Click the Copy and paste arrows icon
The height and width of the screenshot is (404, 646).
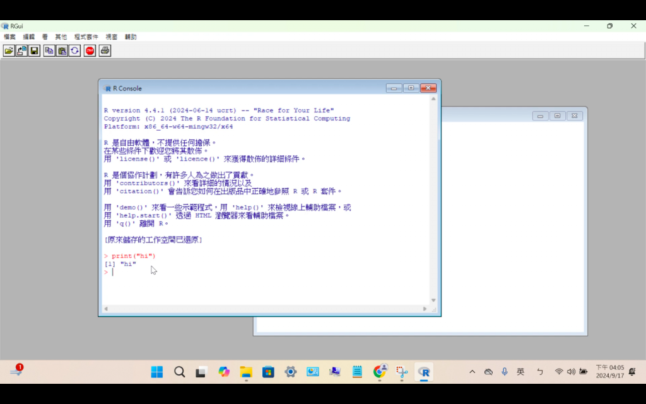(x=75, y=50)
